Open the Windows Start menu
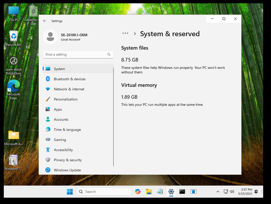This screenshot has width=271, height=204. (x=70, y=192)
